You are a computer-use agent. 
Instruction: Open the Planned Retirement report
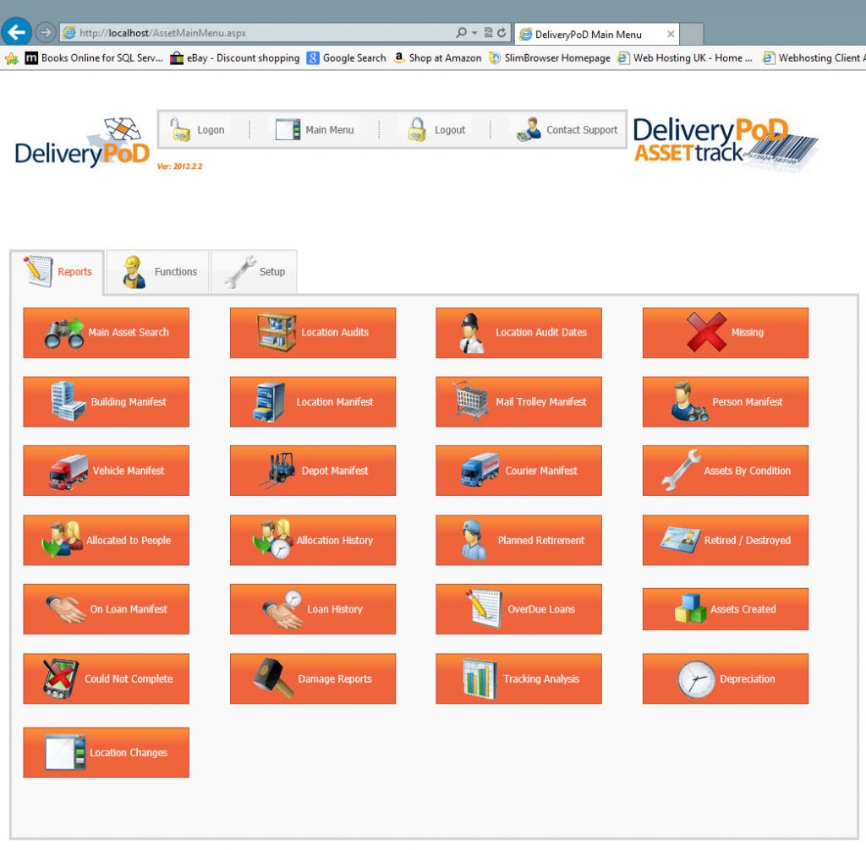click(x=518, y=541)
